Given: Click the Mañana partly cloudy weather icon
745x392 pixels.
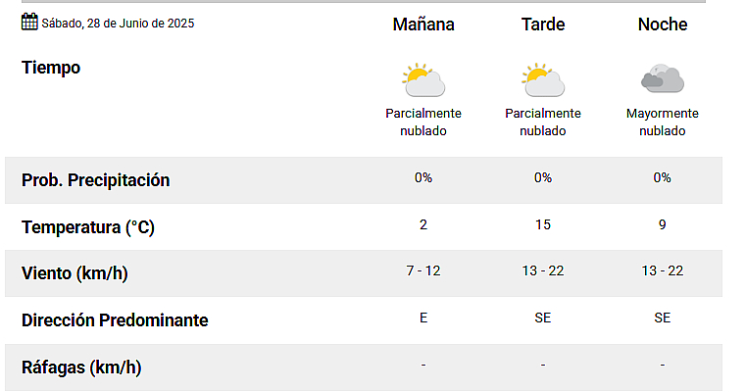Looking at the screenshot, I should (423, 79).
